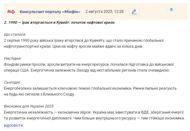Click the comment rating counter showing 0
The image size is (190, 131).
tap(171, 9)
